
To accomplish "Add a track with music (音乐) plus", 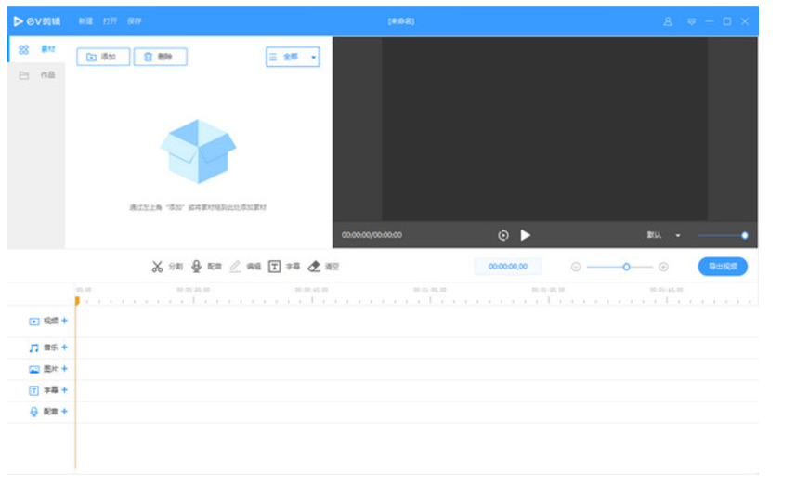I will pyautogui.click(x=65, y=348).
